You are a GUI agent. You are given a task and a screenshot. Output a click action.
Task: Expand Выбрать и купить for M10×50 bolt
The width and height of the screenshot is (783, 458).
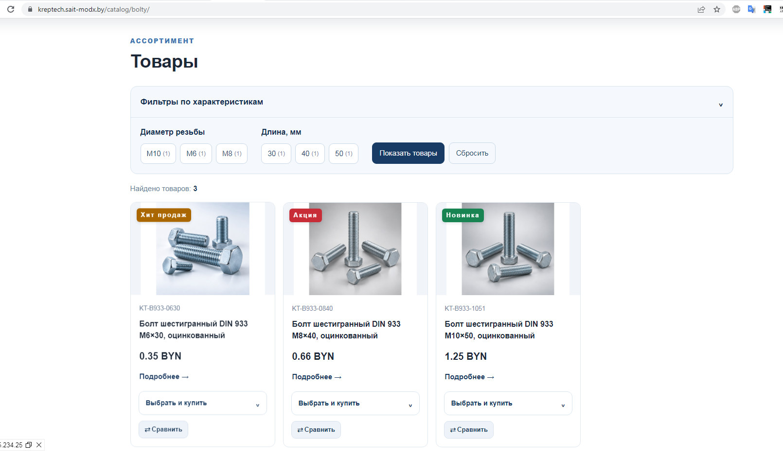(508, 404)
